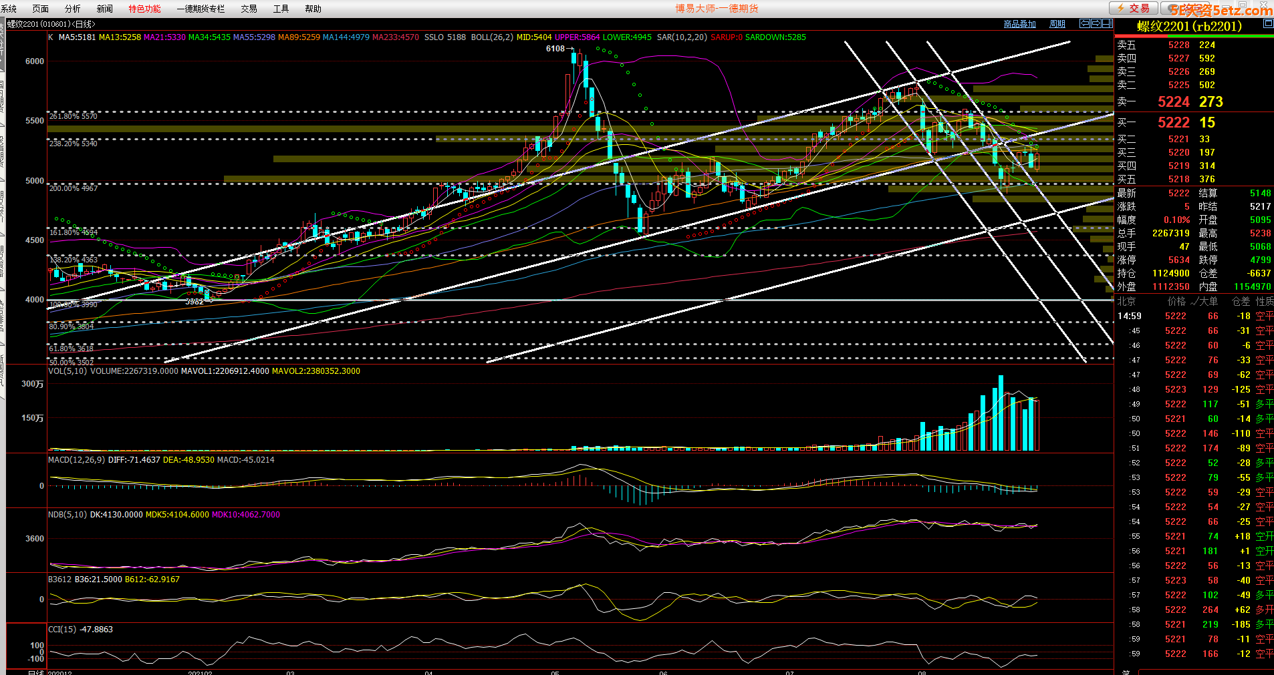Image resolution: width=1274 pixels, height=675 pixels.
Task: Click the right arrow navigation icon
Action: (1096, 23)
